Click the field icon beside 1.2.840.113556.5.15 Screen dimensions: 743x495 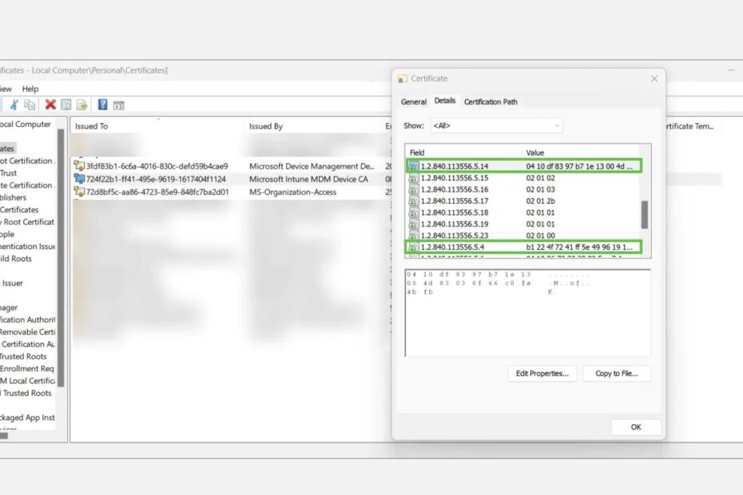pyautogui.click(x=413, y=179)
